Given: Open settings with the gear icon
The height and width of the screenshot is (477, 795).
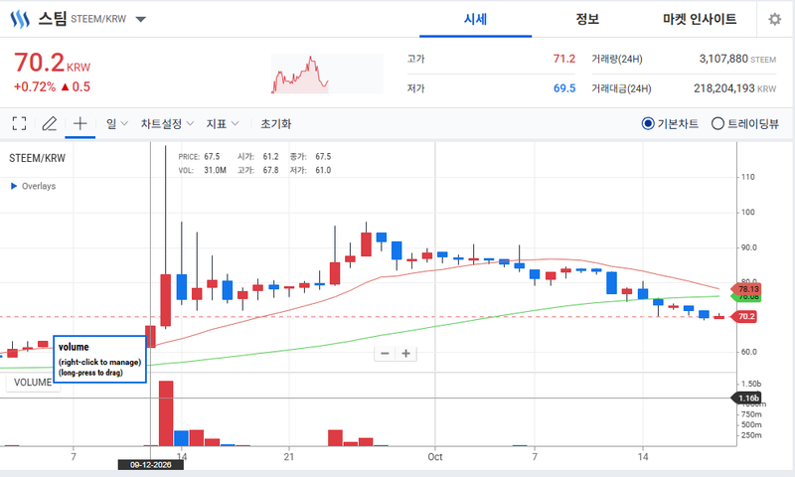Looking at the screenshot, I should pyautogui.click(x=774, y=19).
